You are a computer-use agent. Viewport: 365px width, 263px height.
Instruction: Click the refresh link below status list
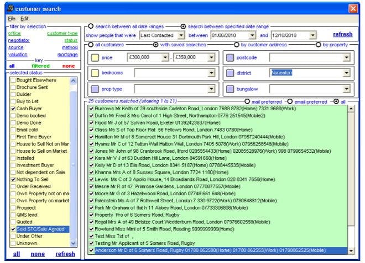(65, 254)
